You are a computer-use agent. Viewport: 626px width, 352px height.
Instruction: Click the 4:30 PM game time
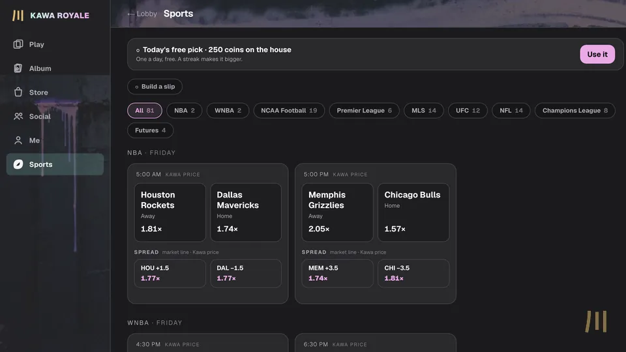click(x=148, y=344)
